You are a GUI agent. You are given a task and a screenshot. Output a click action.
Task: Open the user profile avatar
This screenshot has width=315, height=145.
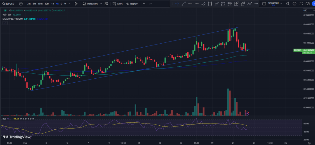point(313,4)
